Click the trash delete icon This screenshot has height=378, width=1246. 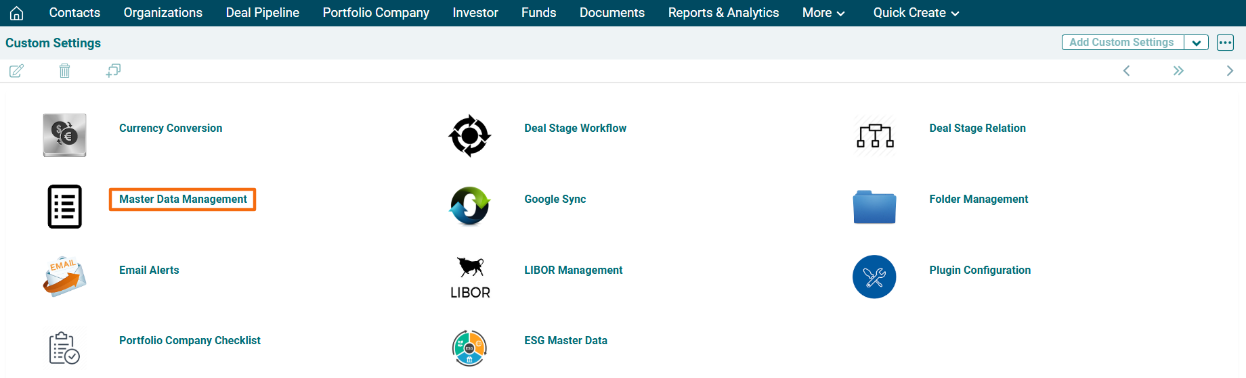pyautogui.click(x=64, y=70)
